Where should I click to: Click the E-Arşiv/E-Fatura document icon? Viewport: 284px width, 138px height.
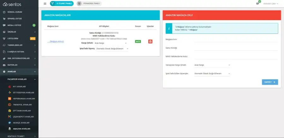point(4,52)
